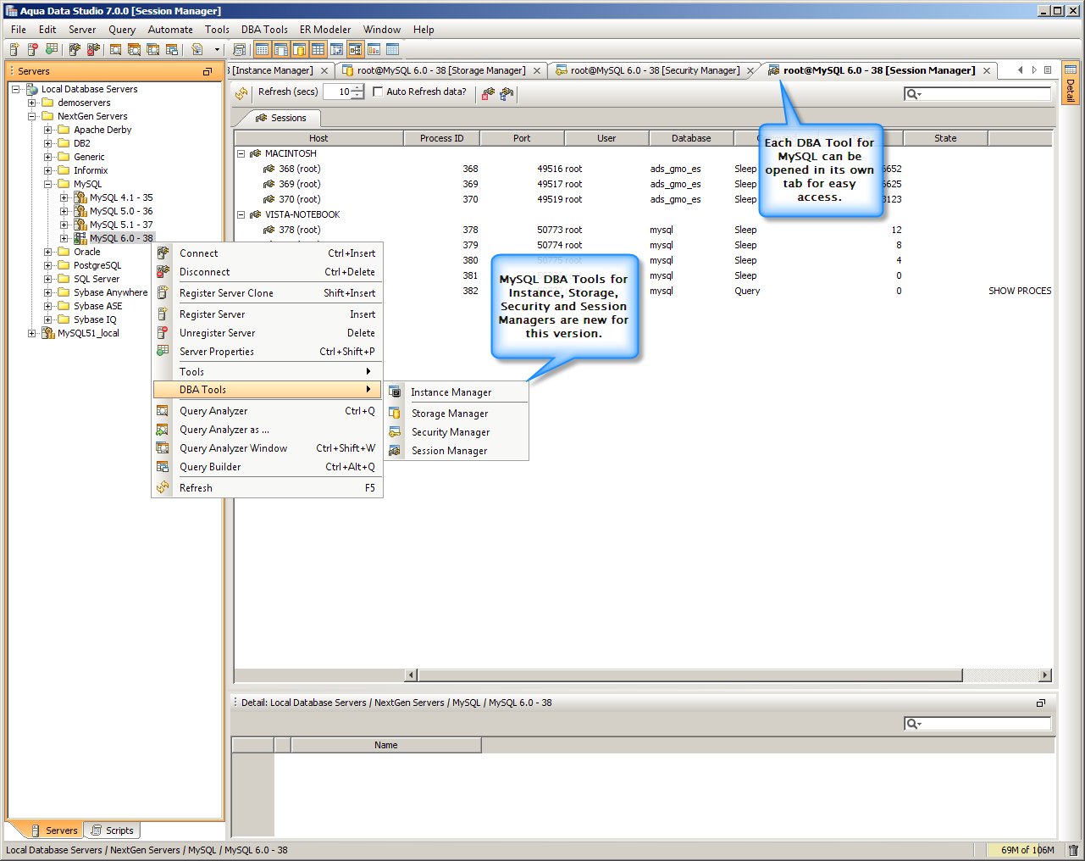Click the Query Analyzer Window toolbar icon
The height and width of the screenshot is (861, 1085).
[153, 49]
